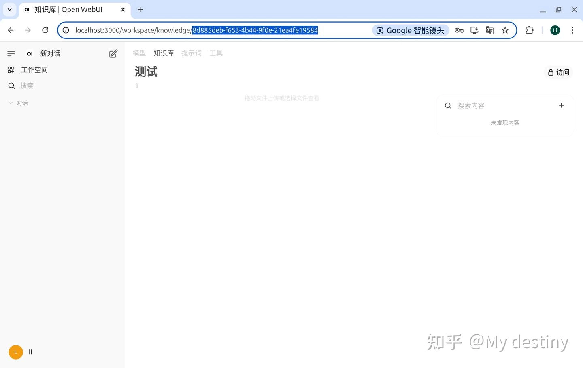Focus the 搜索内容 search input field

502,105
